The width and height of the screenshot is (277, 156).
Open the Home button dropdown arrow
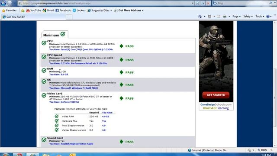[204, 16]
